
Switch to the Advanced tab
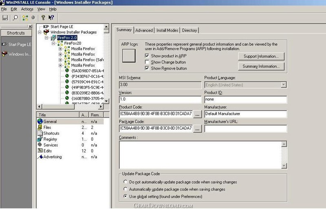(144, 31)
